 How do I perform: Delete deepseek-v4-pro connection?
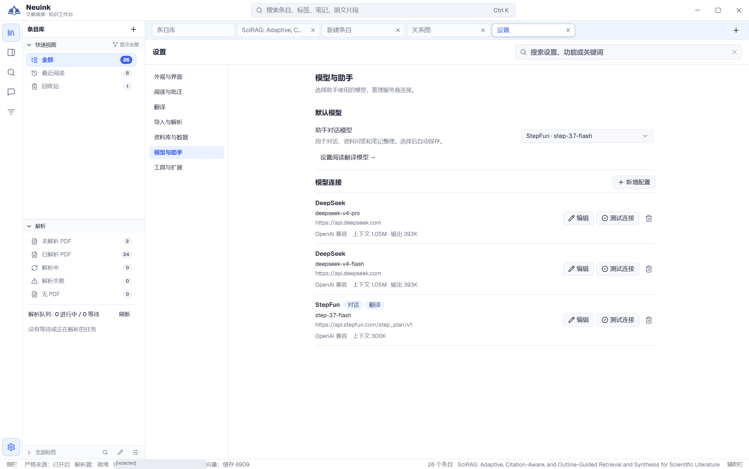pos(649,218)
